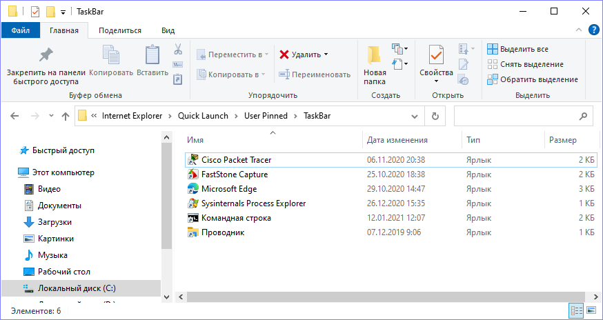This screenshot has height=320, width=603.
Task: Click Удалить red X icon
Action: (x=284, y=54)
